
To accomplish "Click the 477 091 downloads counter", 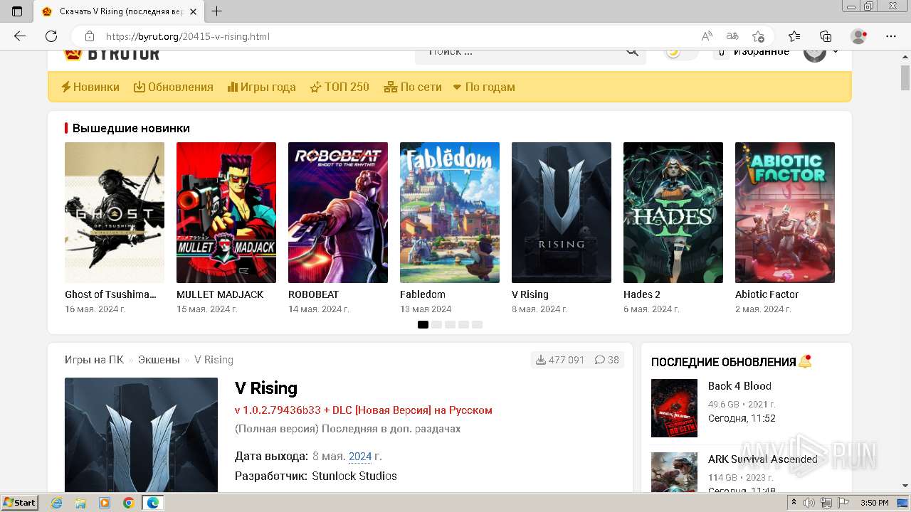I will point(560,360).
